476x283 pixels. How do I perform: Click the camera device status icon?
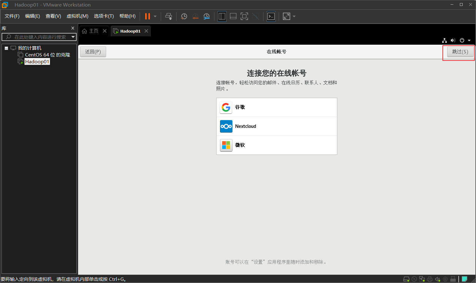[x=445, y=279]
